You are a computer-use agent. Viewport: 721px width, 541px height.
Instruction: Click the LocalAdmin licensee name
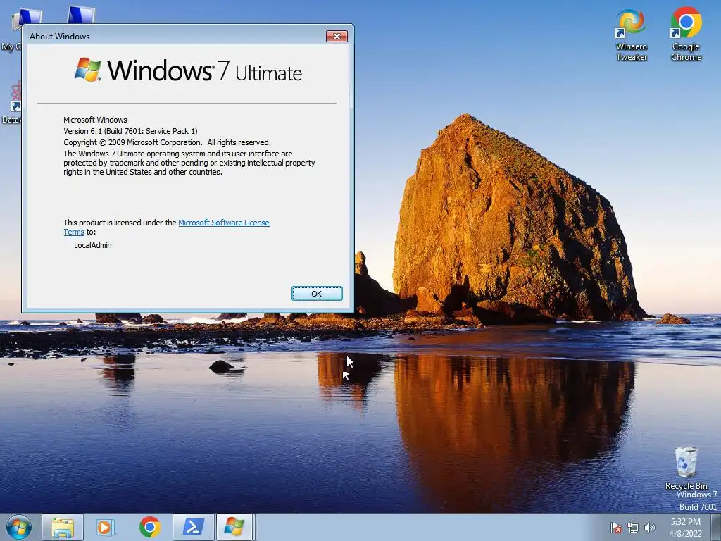[x=93, y=245]
